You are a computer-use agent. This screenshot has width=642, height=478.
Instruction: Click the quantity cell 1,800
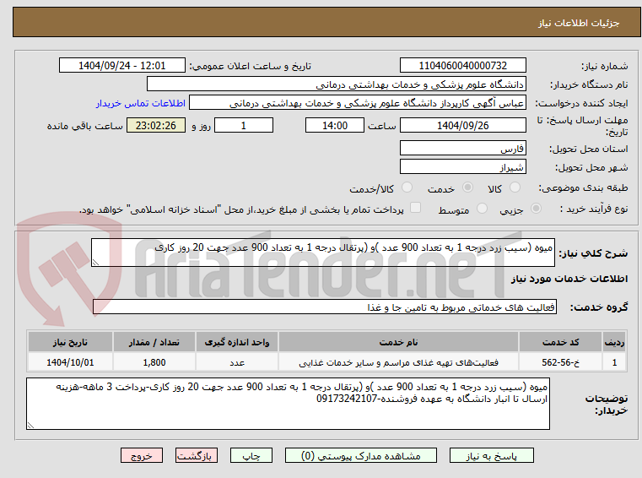tap(154, 362)
